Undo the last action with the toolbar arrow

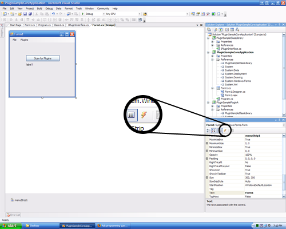click(x=53, y=14)
